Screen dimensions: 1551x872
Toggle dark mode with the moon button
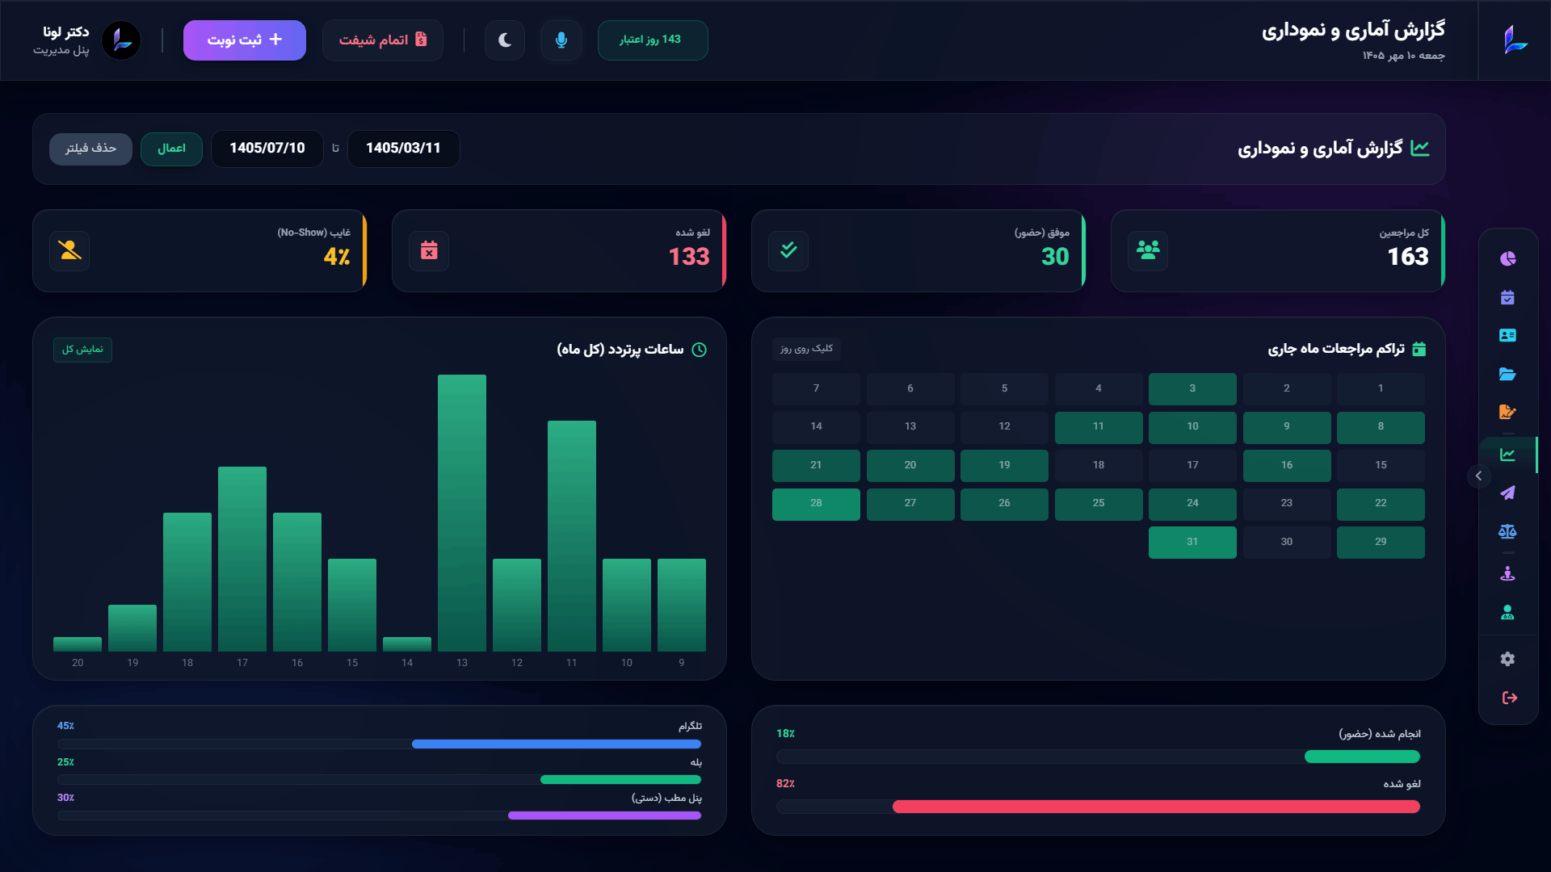click(505, 40)
